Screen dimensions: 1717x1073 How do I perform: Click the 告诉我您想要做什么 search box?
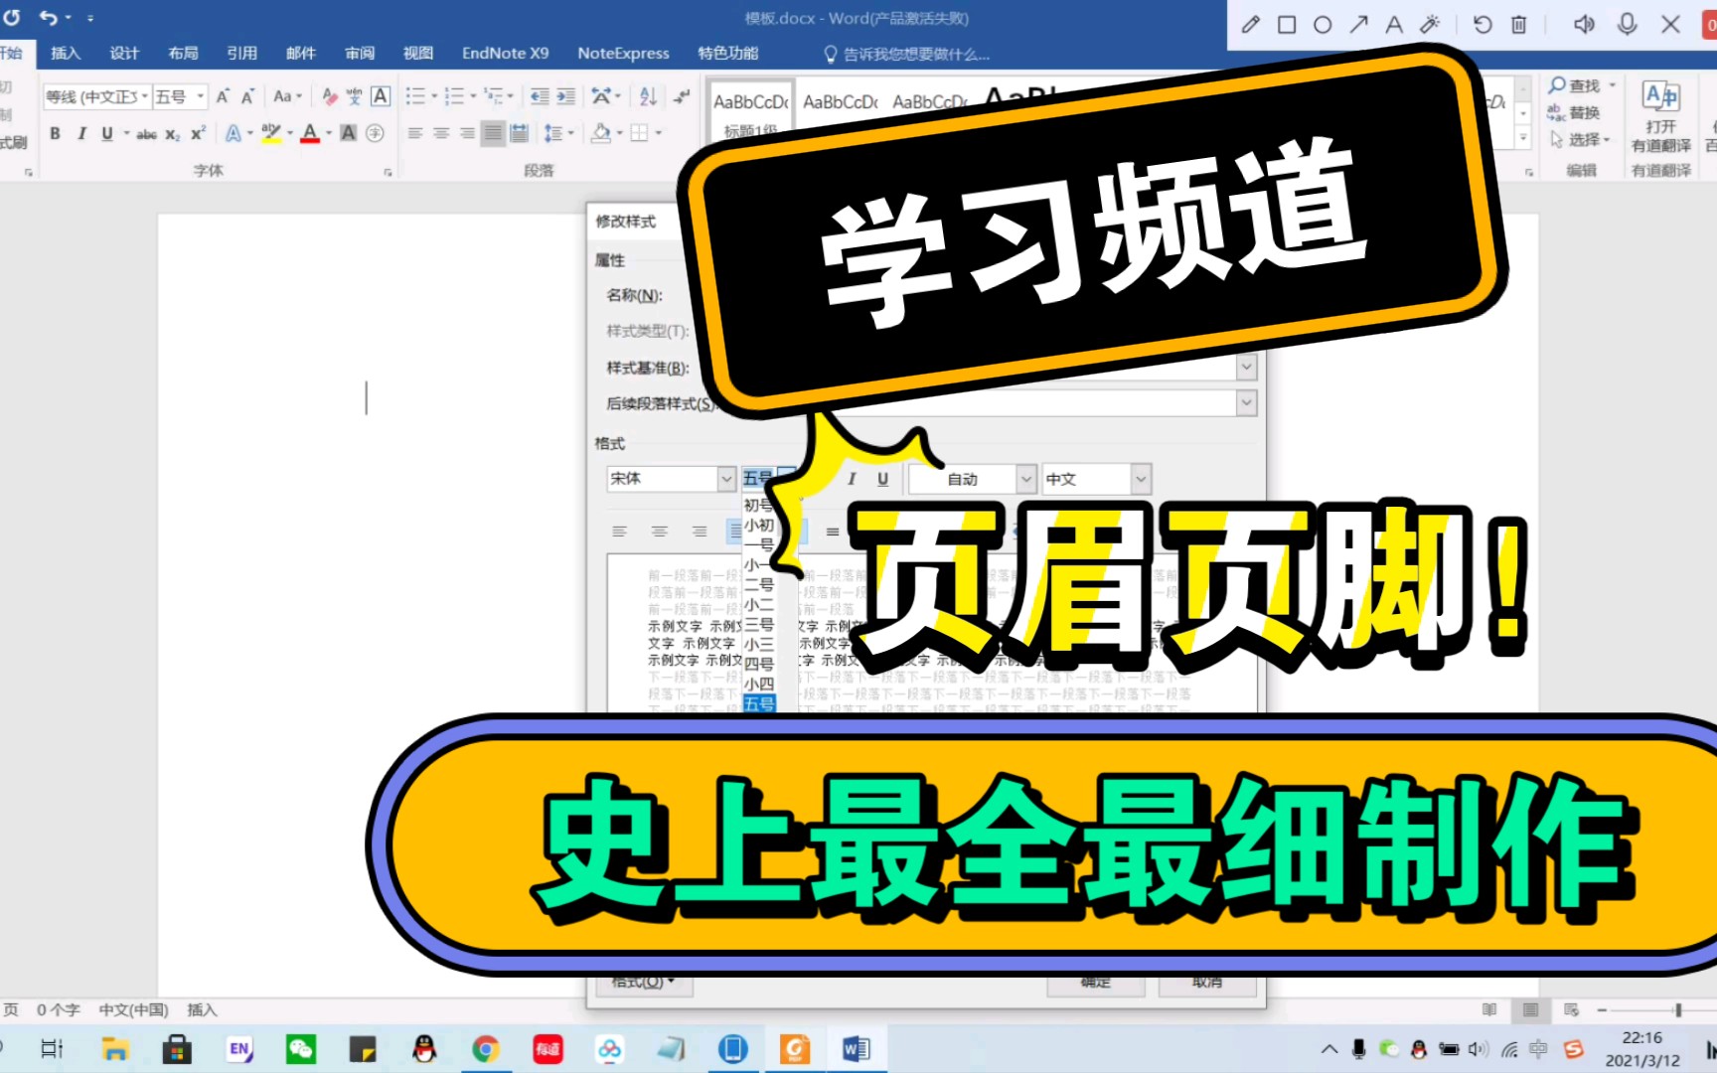coord(907,55)
